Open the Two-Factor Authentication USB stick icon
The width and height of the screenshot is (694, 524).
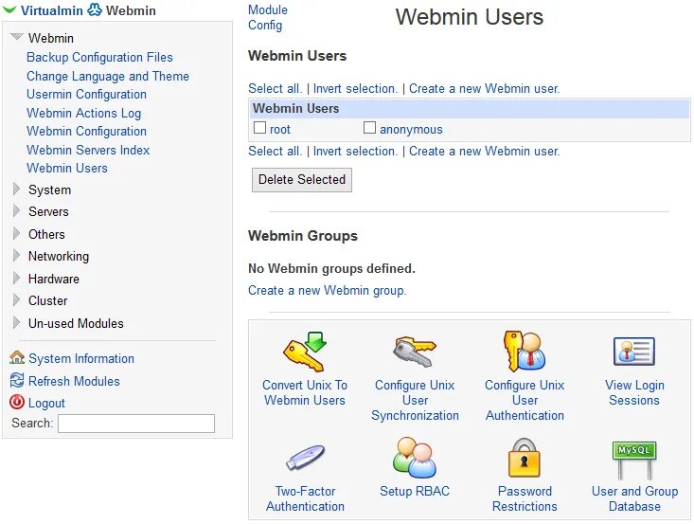[305, 458]
